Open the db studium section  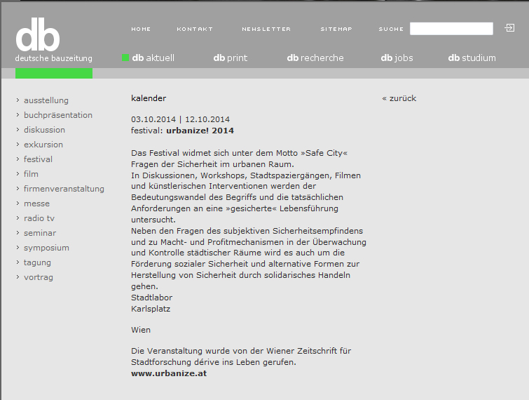click(472, 58)
